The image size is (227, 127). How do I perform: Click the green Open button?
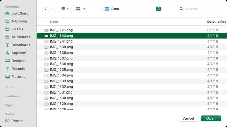click(x=211, y=118)
